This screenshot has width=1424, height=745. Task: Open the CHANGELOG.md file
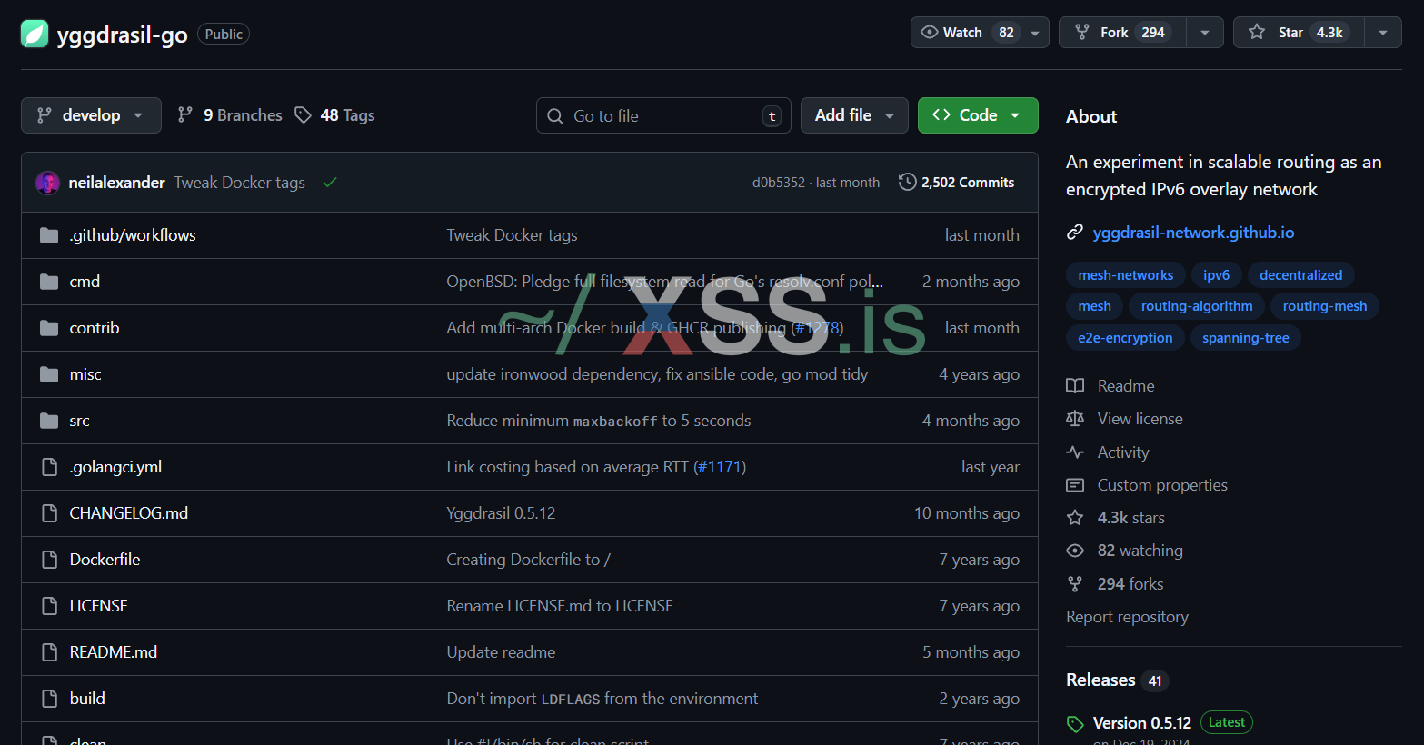(129, 513)
